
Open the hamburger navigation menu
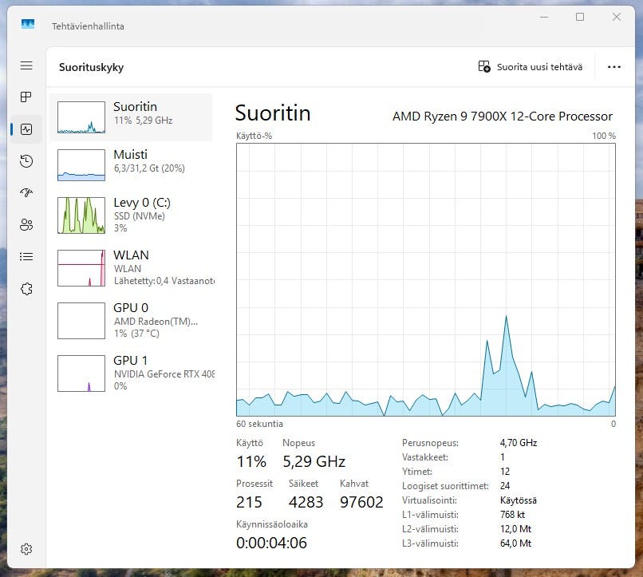(x=26, y=65)
